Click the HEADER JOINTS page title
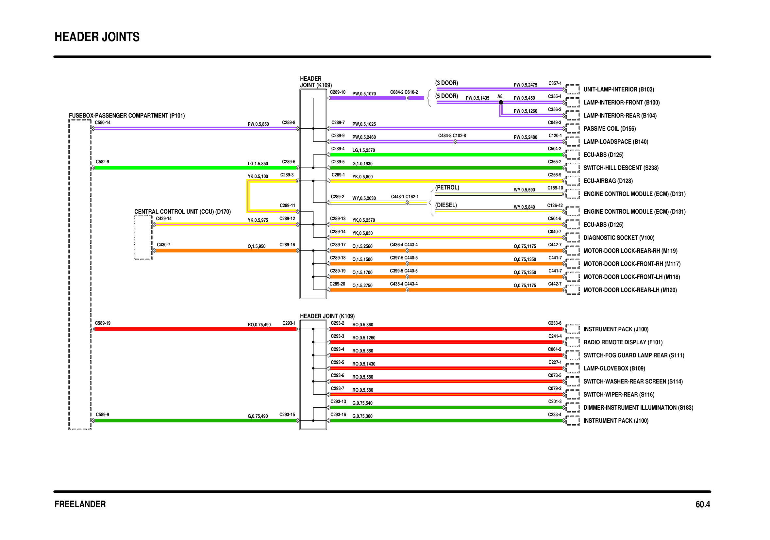 (97, 37)
